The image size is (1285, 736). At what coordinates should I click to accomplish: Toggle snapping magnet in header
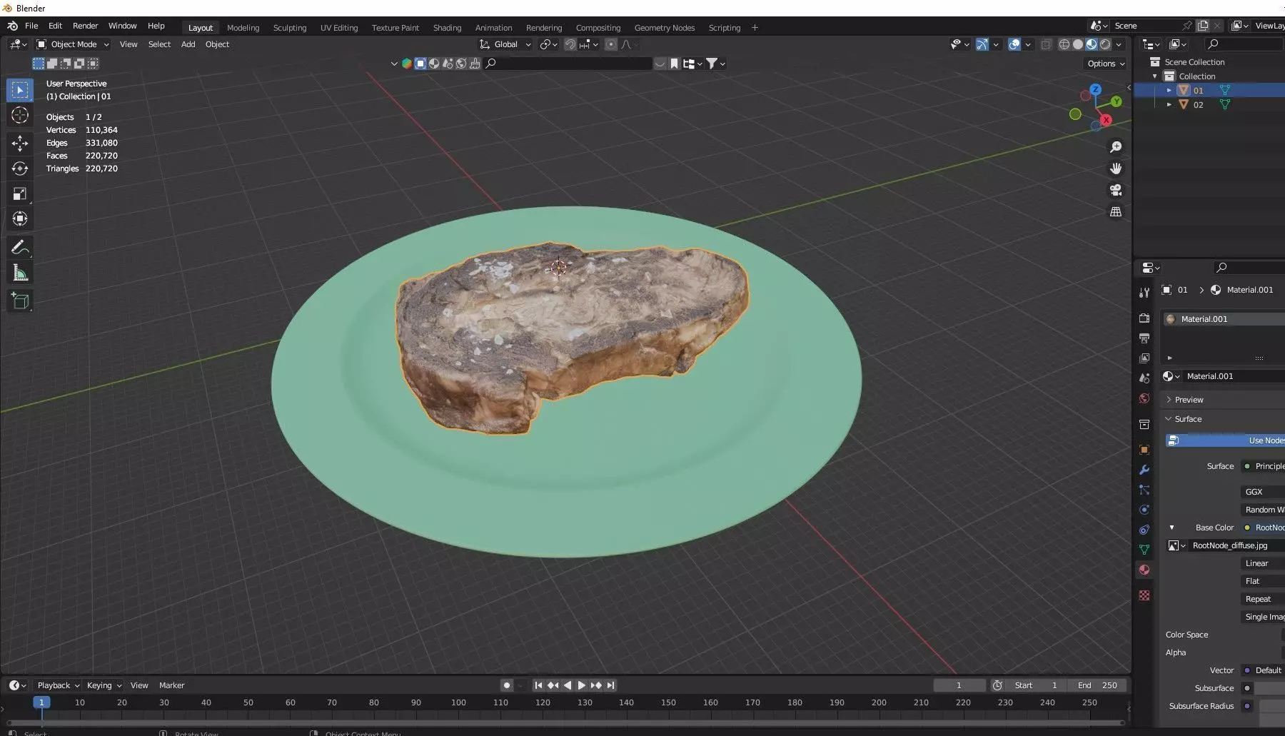pos(570,44)
